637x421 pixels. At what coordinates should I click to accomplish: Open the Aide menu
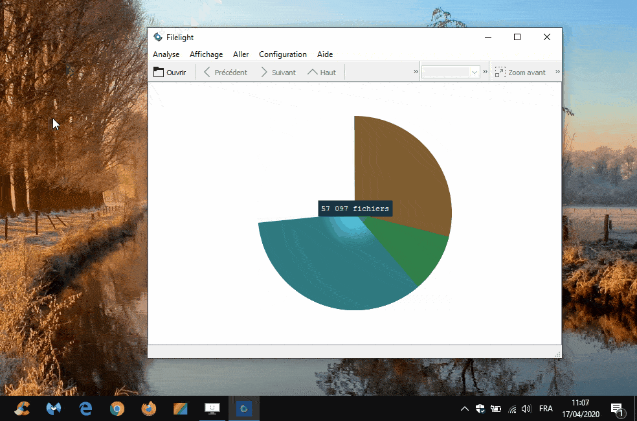click(325, 54)
